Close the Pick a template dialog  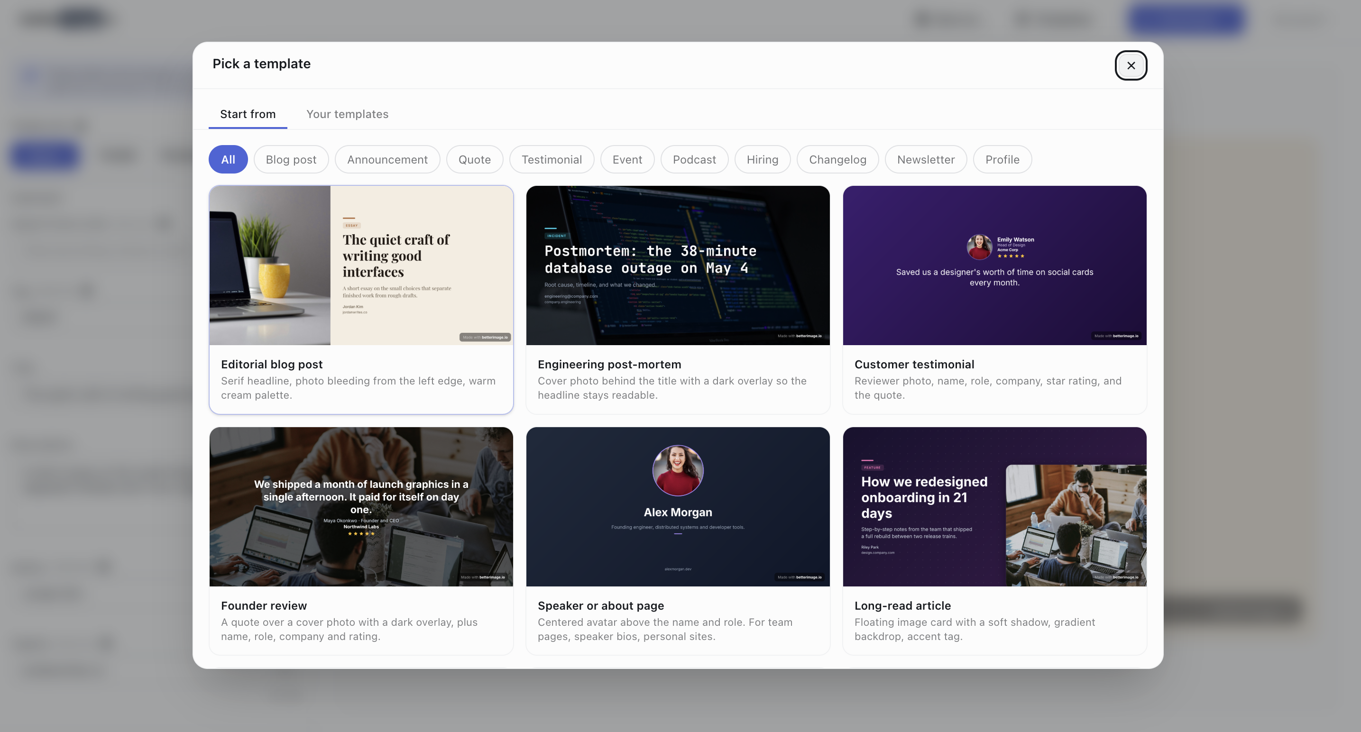tap(1131, 65)
